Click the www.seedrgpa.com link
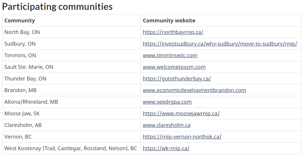Screen dimensions: 303x156 pyautogui.click(x=167, y=102)
